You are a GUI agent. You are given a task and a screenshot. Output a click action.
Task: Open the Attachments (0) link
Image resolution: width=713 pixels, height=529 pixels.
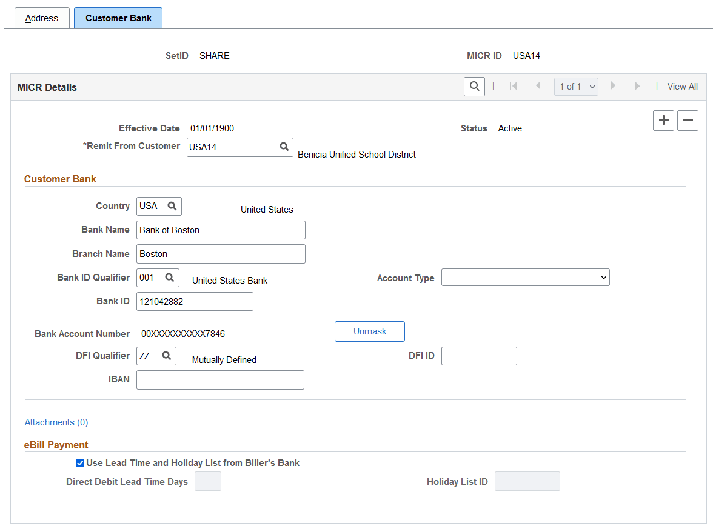click(56, 422)
